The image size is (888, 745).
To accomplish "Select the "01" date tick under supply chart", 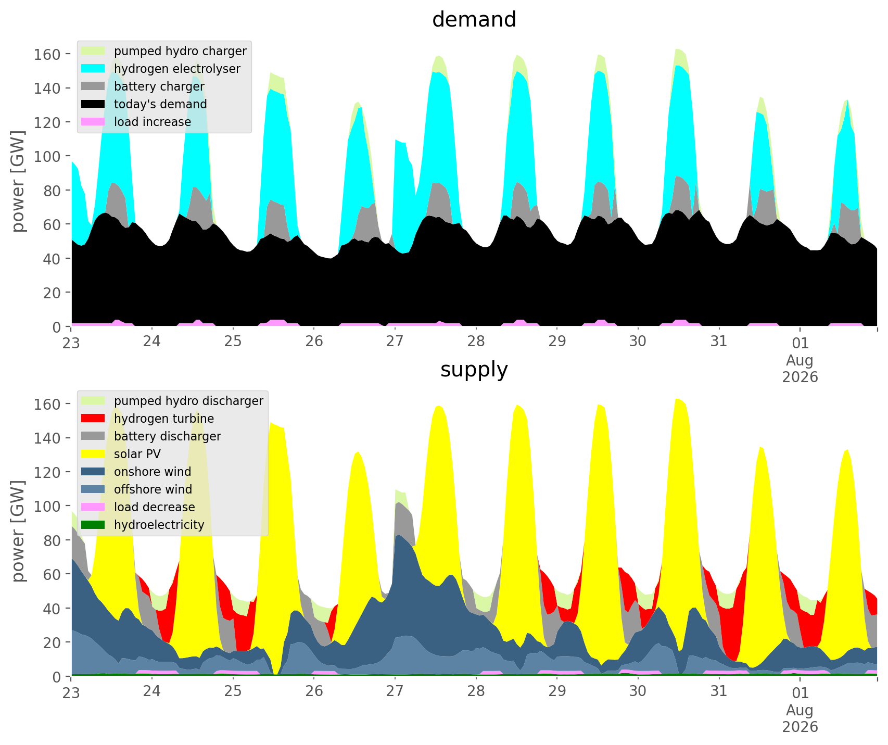I will [800, 693].
